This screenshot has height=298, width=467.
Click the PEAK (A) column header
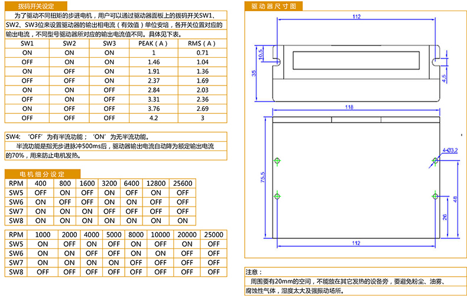point(153,44)
